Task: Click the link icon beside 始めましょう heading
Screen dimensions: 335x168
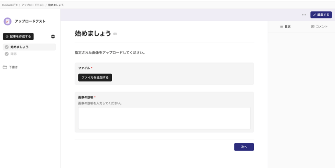Action: (x=115, y=34)
